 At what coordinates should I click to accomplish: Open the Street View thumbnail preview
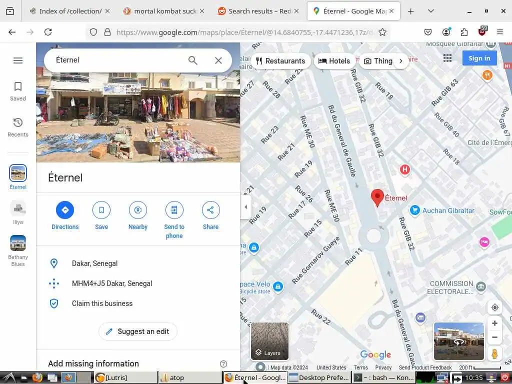point(459,341)
